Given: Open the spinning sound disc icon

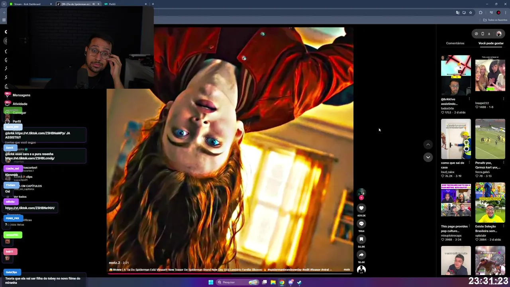Looking at the screenshot, I should click(361, 270).
